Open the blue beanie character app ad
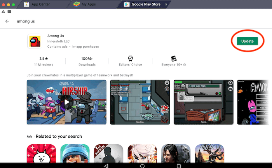The width and height of the screenshot is (272, 168). (x=75, y=154)
